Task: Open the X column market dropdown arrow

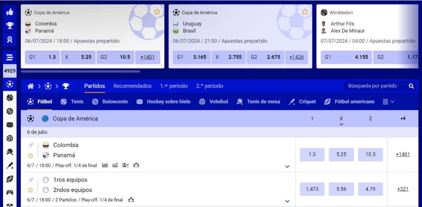Action: pos(341,124)
